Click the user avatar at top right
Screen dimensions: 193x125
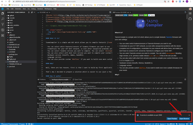click(x=190, y=9)
